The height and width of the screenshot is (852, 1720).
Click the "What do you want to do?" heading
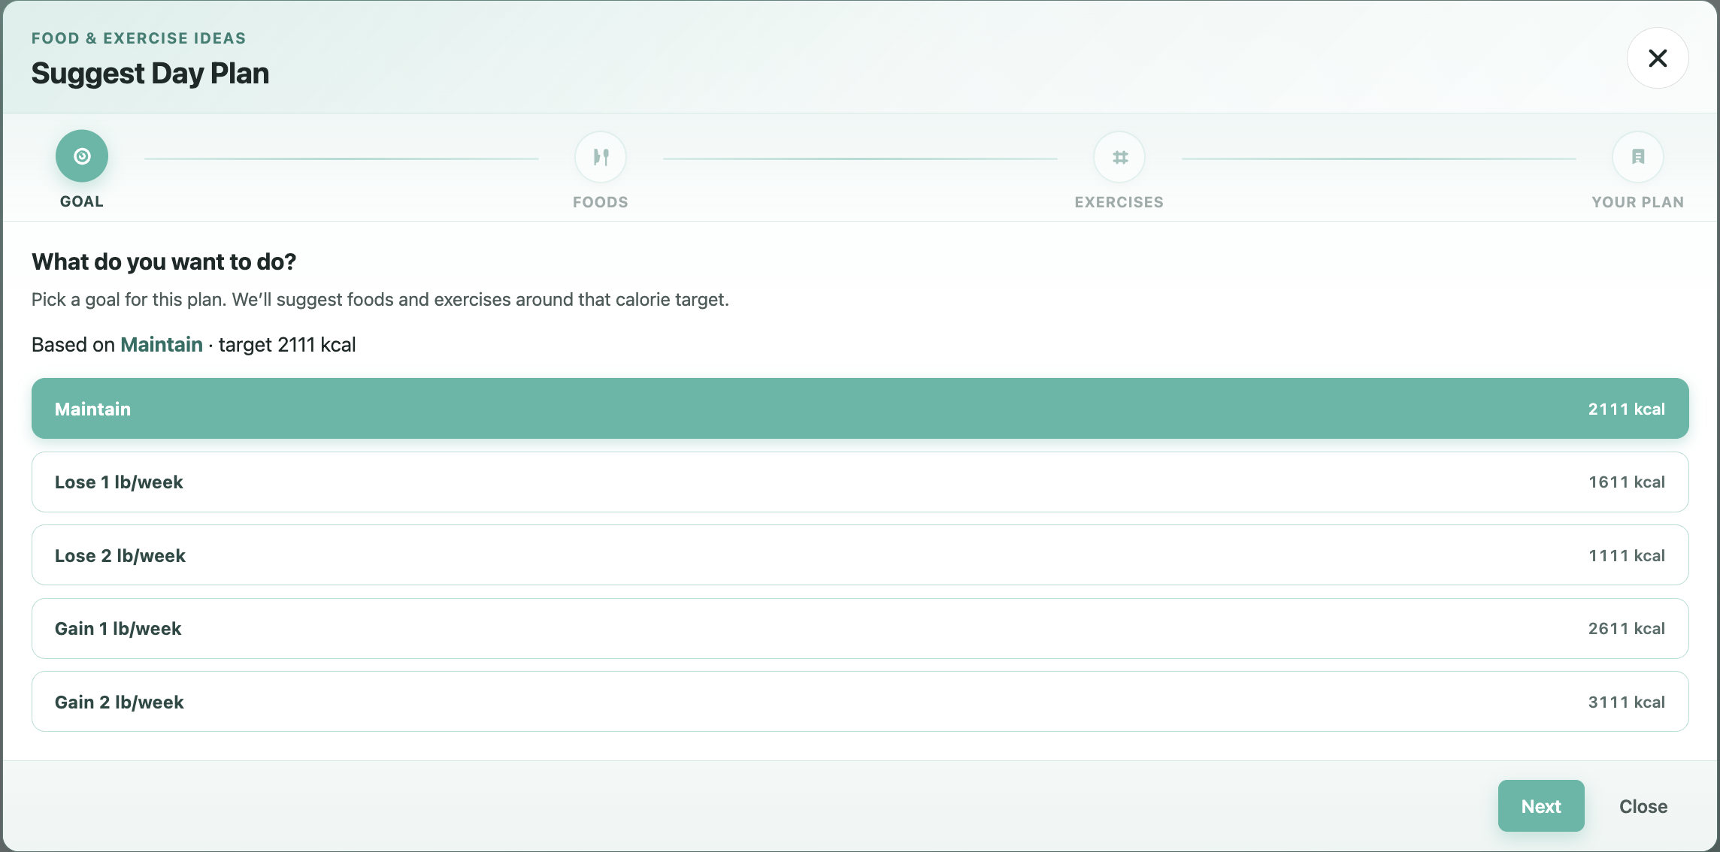164,261
